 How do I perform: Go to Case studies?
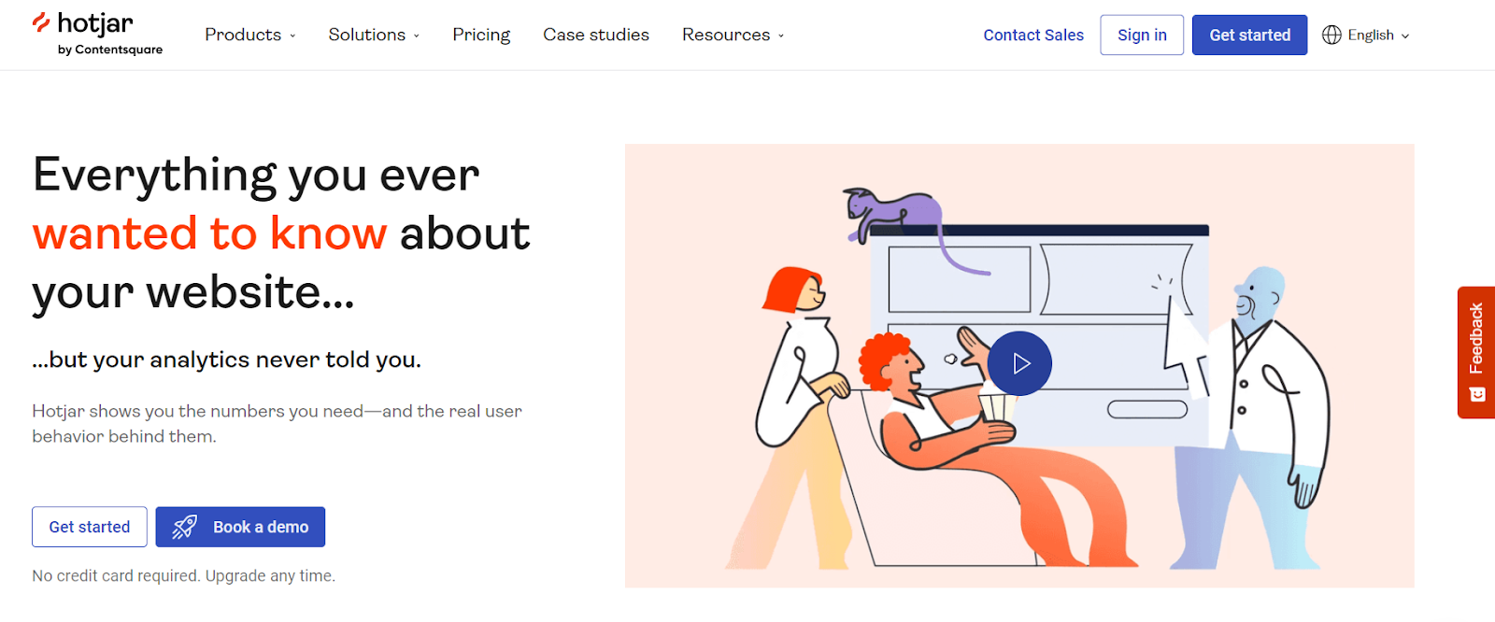tap(596, 35)
